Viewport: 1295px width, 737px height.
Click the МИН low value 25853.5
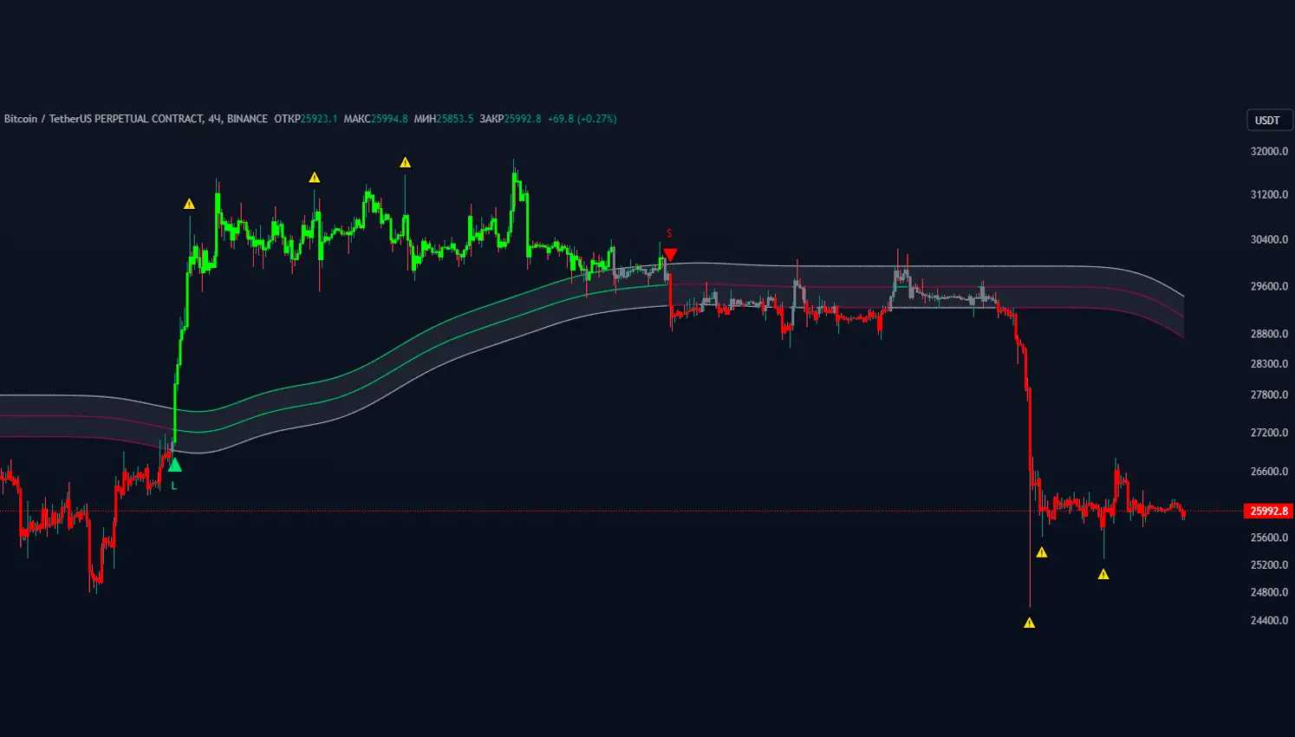point(455,119)
